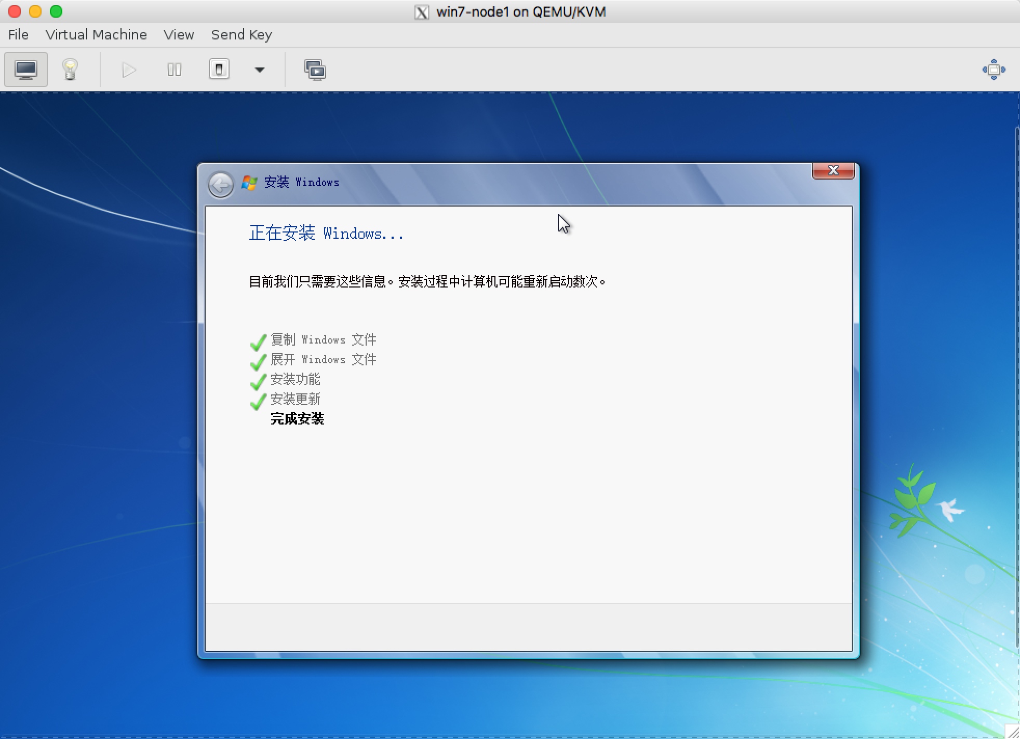Click the 正在安装 Windows heading

[x=326, y=233]
